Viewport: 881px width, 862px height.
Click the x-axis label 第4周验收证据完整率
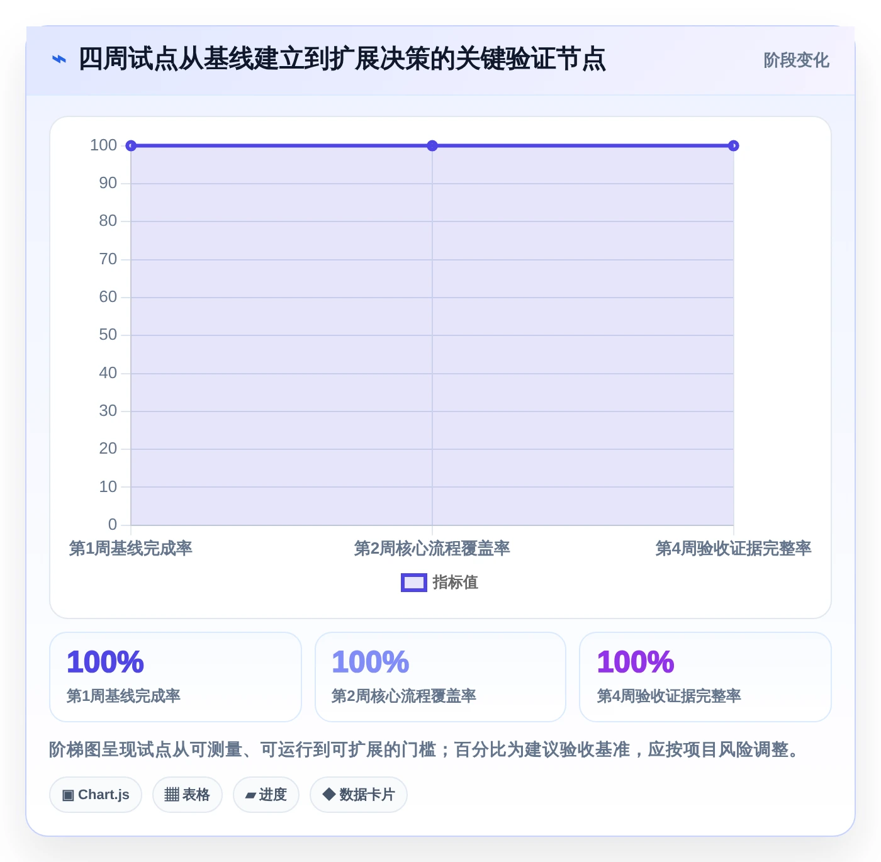coord(733,549)
